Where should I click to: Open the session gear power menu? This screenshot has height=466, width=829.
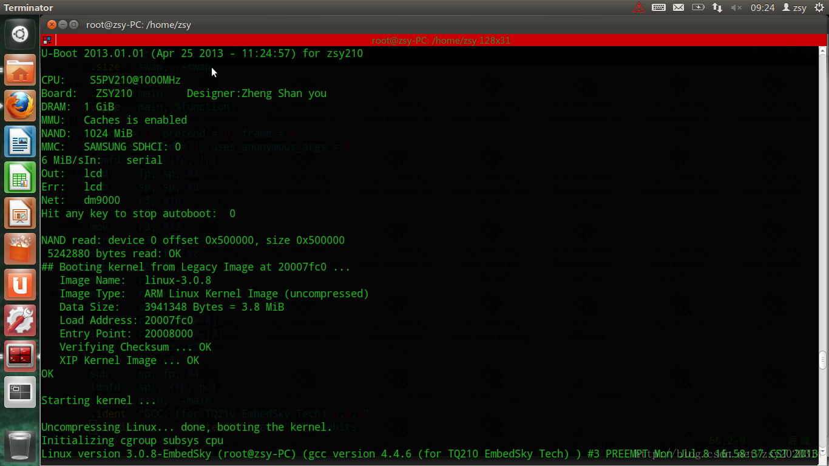tap(819, 7)
